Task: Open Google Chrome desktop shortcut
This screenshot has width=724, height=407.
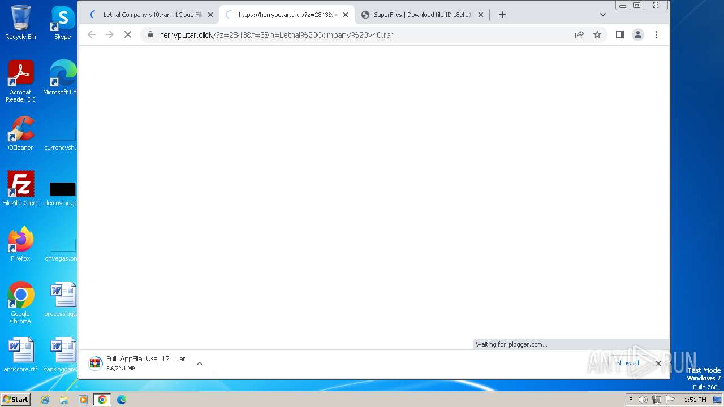Action: pos(20,302)
